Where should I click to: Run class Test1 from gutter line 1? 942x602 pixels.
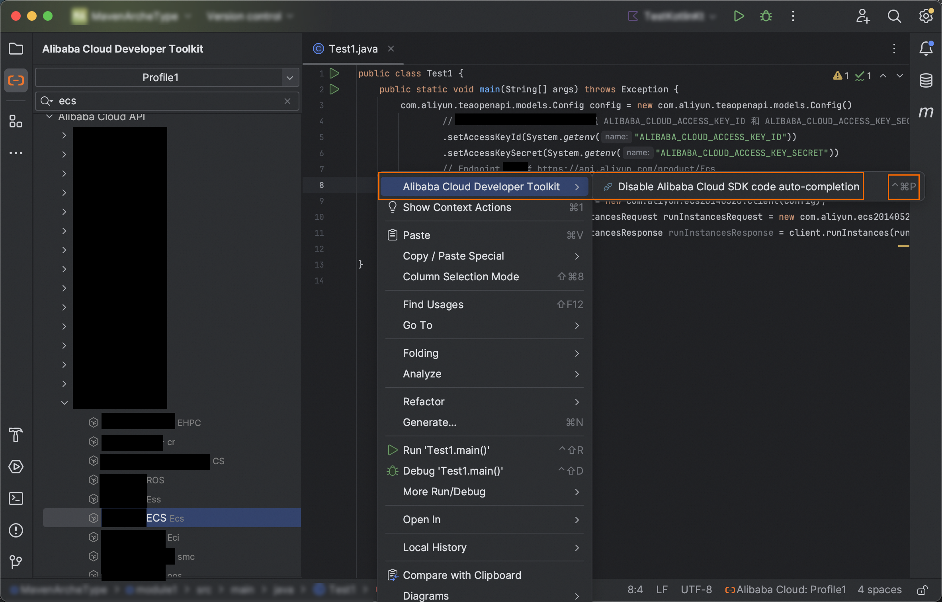coord(334,73)
